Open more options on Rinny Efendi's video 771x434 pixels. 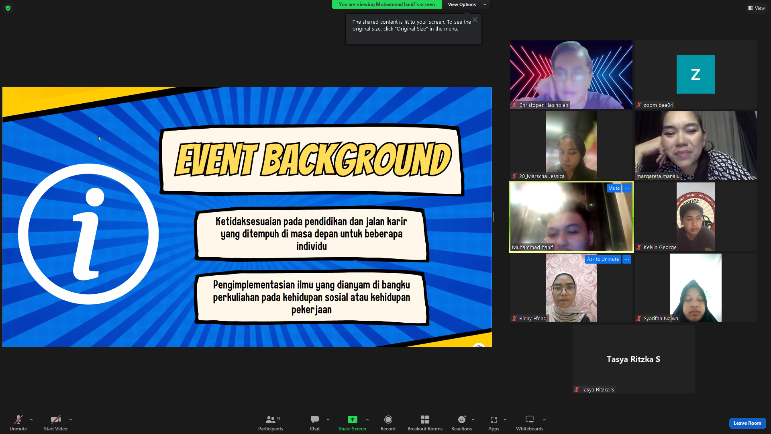tap(627, 259)
